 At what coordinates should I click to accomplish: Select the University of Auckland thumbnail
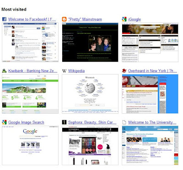pyautogui.click(x=150, y=145)
